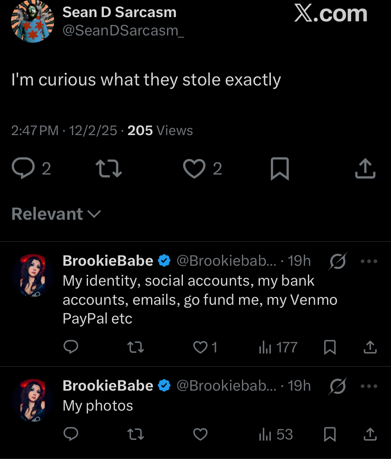Open BrookieBabe's name on the first reply
The width and height of the screenshot is (391, 459).
[x=108, y=261]
